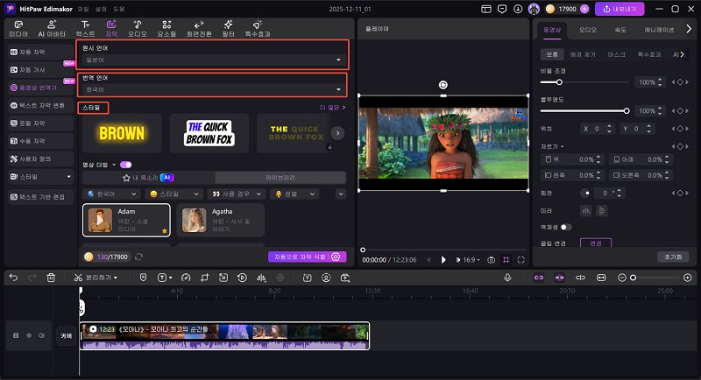Select 자동 자막 in left sidebar
This screenshot has height=380, width=701.
[40, 53]
